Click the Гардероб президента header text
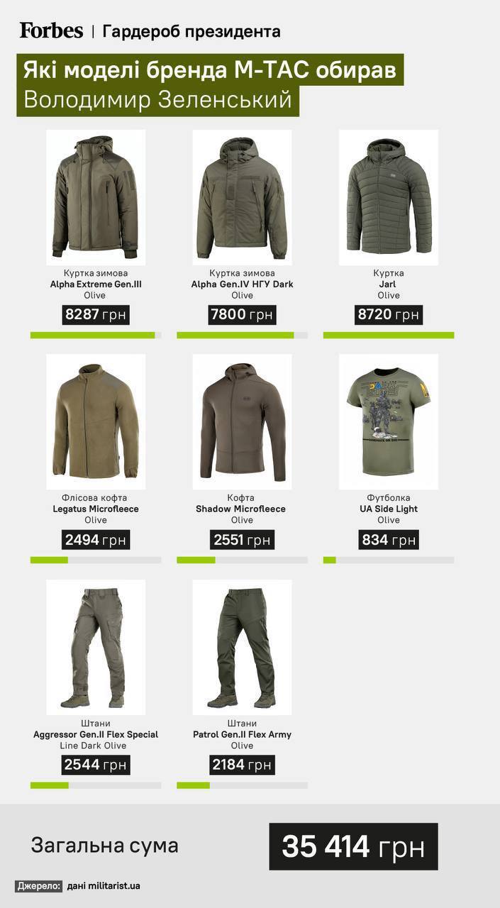500x908 pixels. coord(191,31)
